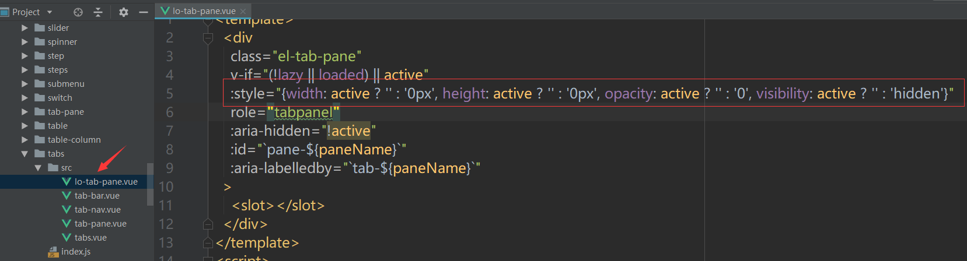Hide the Project panel with minimize icon
The width and height of the screenshot is (967, 261).
[x=144, y=12]
